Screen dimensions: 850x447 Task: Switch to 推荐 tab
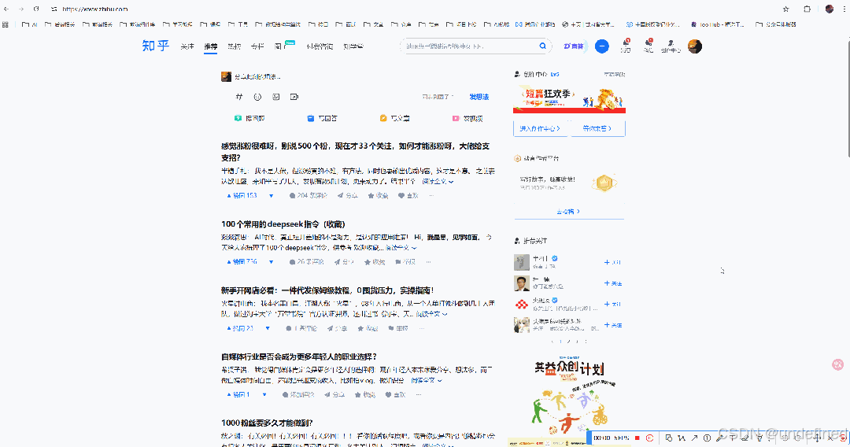[210, 46]
